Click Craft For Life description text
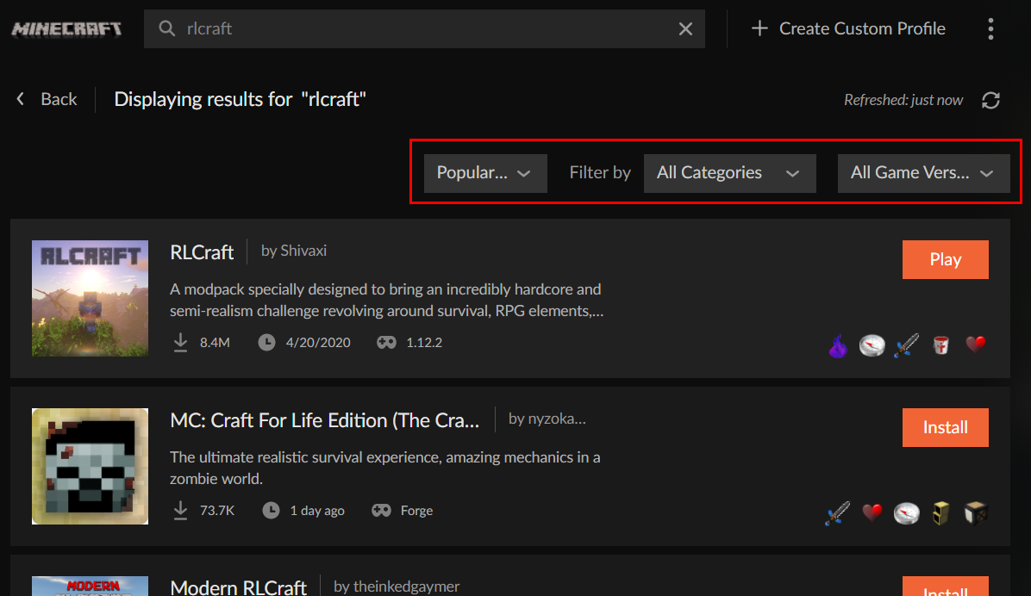Image resolution: width=1031 pixels, height=596 pixels. (384, 468)
